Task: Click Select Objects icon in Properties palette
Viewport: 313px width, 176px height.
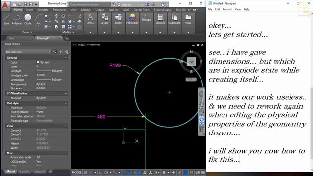Action: (61, 52)
